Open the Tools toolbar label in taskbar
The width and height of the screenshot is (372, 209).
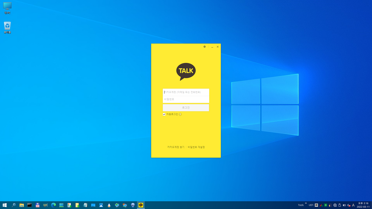(301, 205)
